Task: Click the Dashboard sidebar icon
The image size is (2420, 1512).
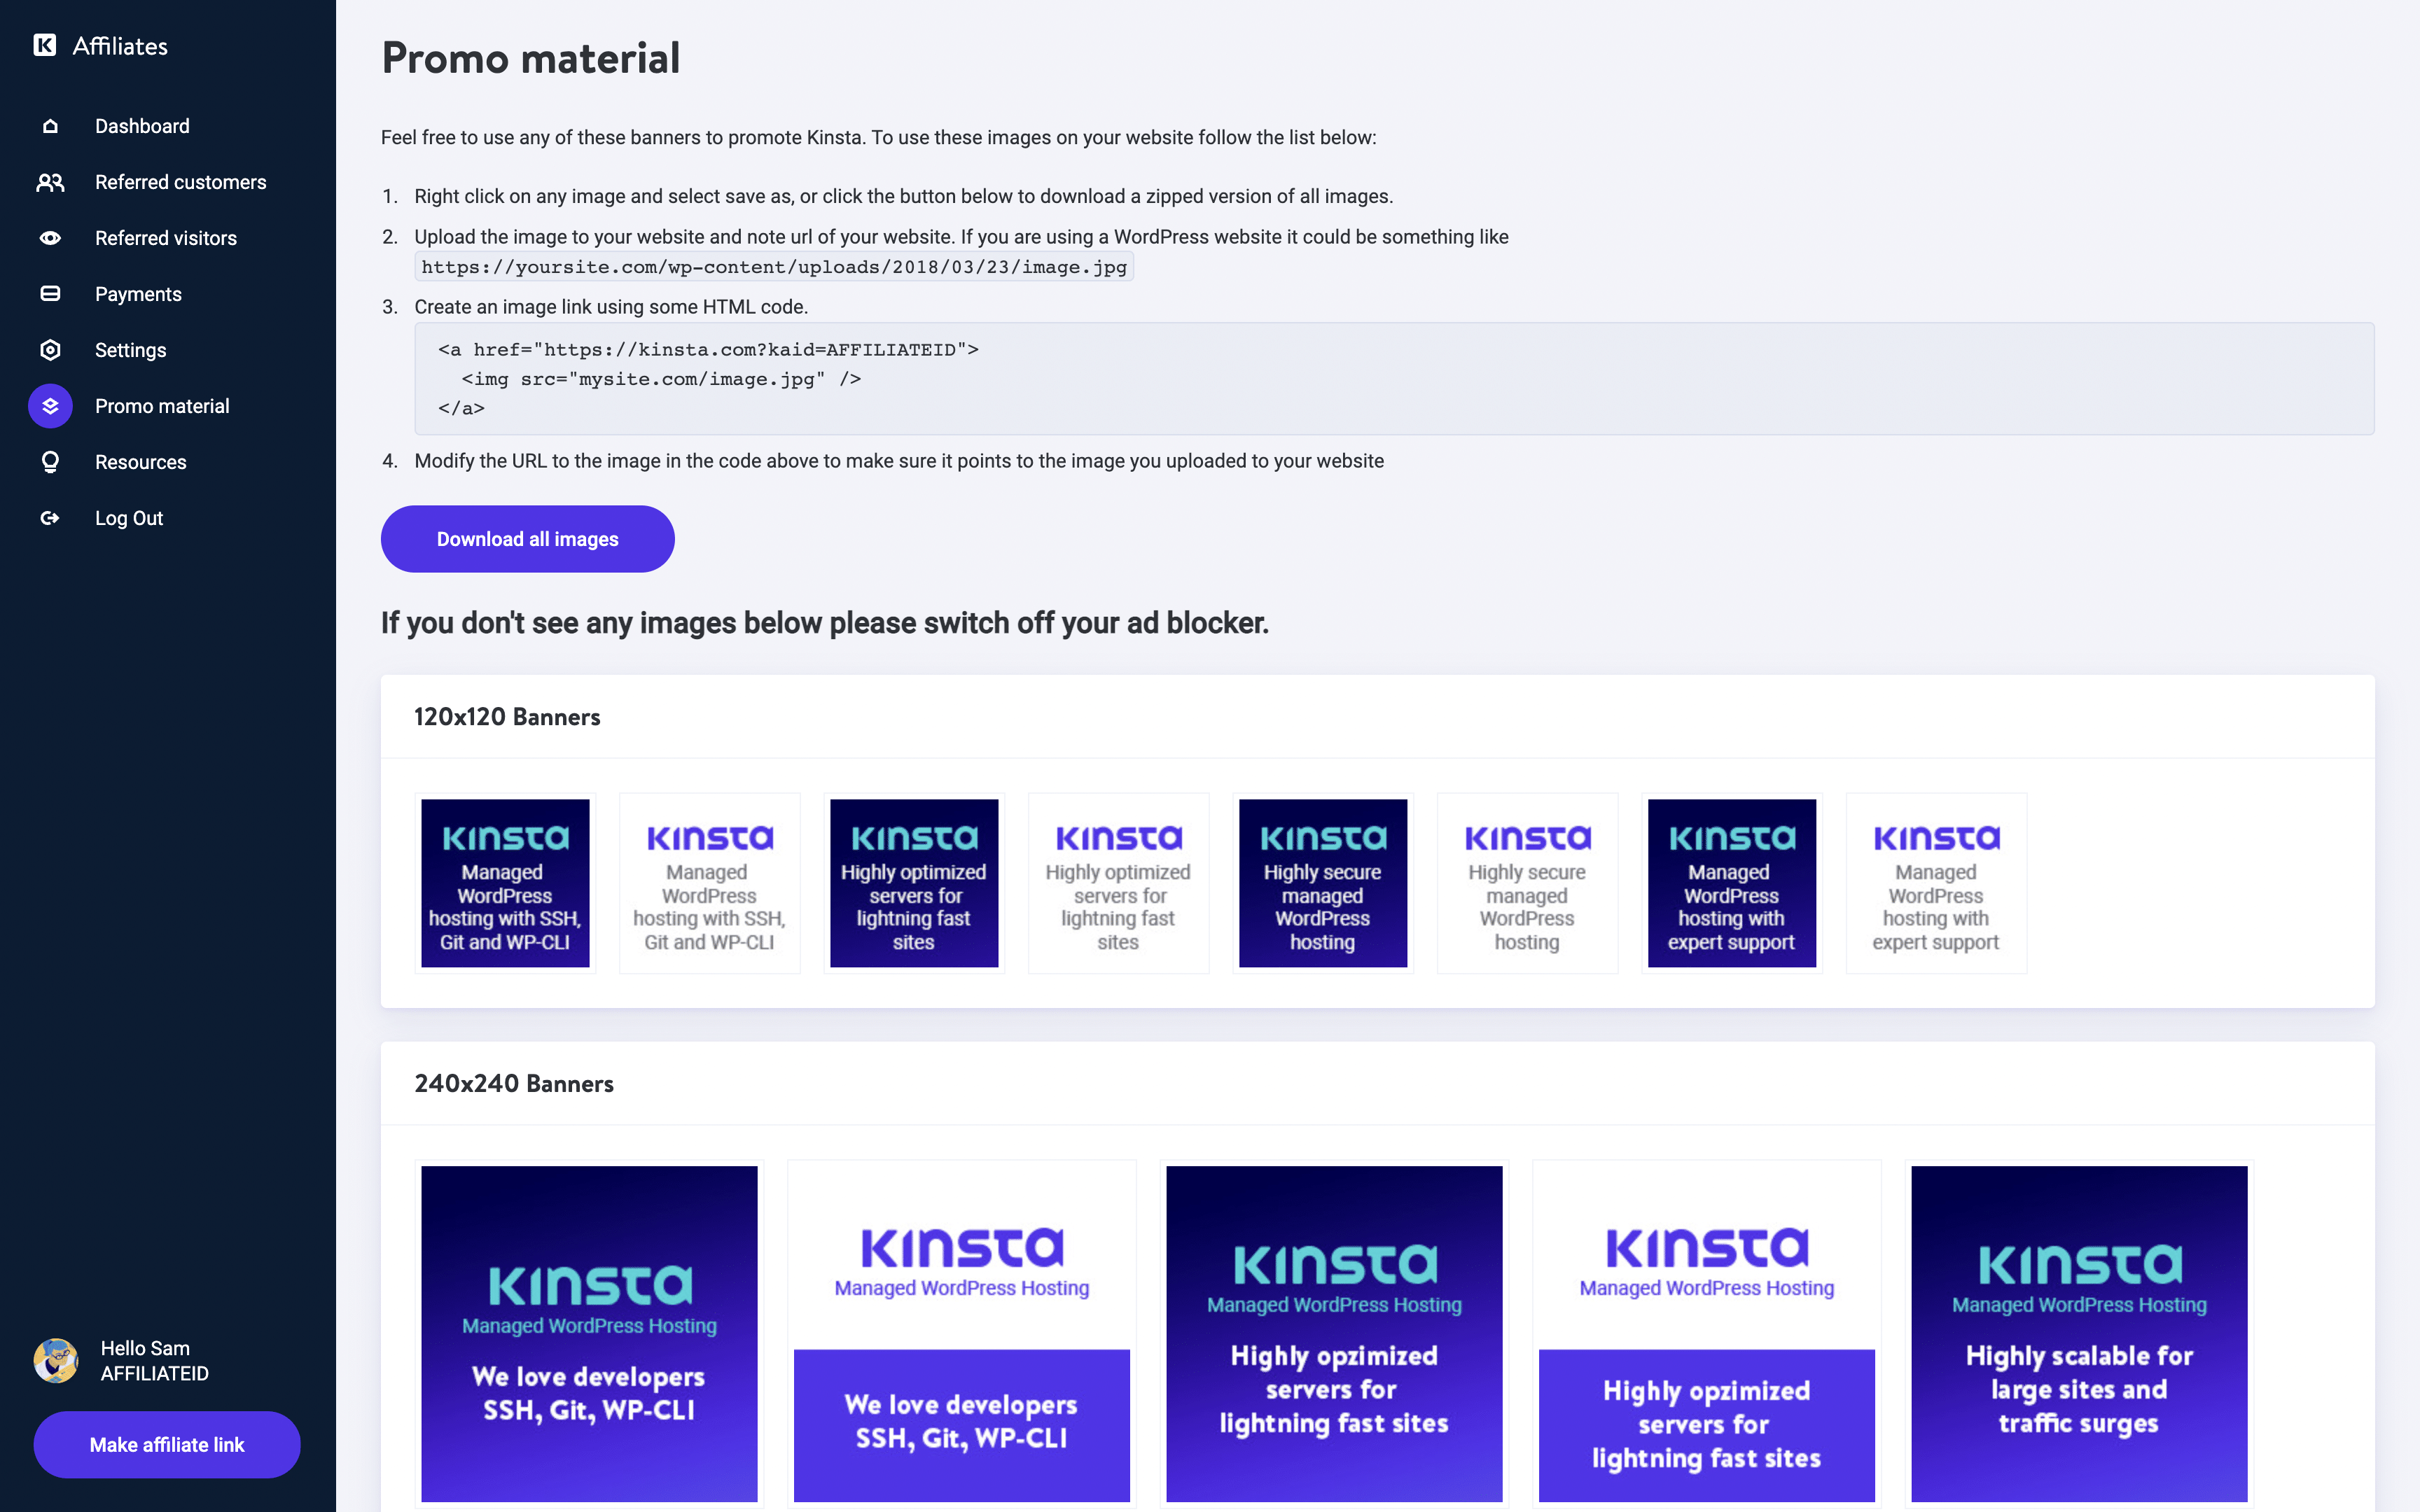Action: click(49, 125)
